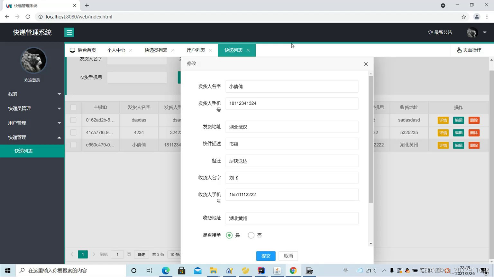
Task: Click the jump-to page number input
Action: click(x=117, y=255)
